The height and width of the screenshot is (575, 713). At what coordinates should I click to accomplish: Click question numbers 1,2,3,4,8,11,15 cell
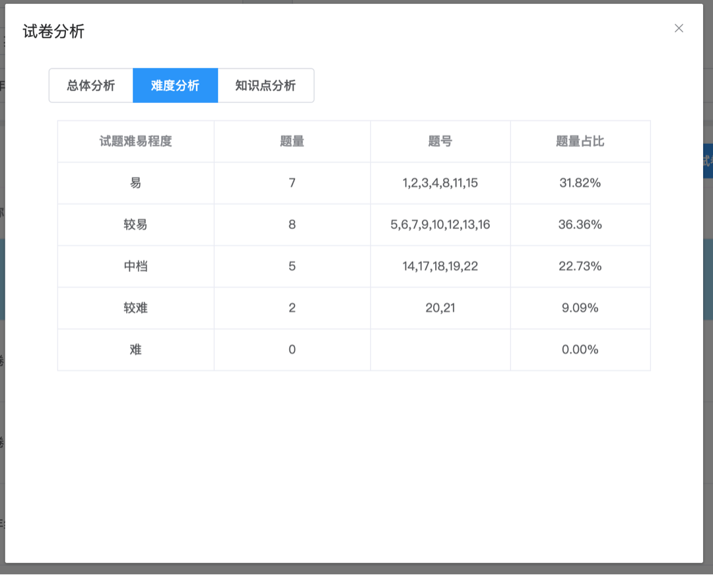coord(440,183)
